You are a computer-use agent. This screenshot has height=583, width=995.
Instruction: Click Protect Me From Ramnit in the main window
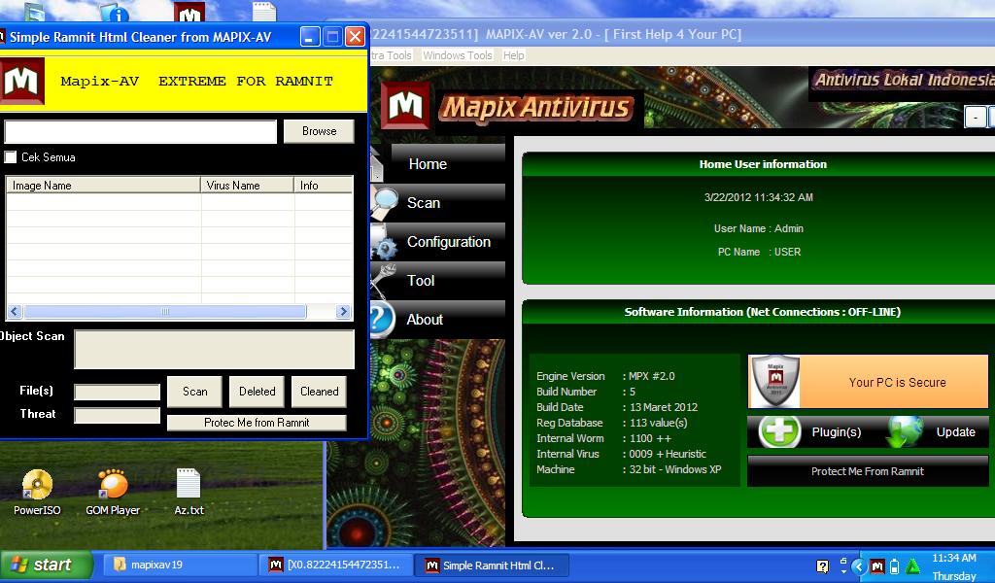[x=868, y=471]
